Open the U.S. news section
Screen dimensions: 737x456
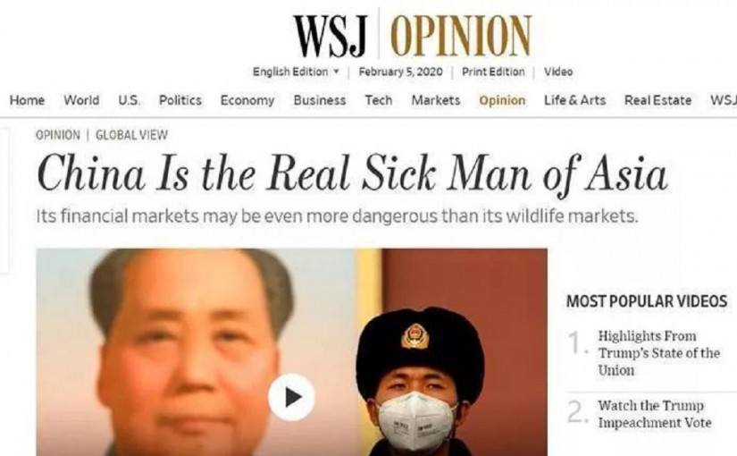tap(130, 100)
